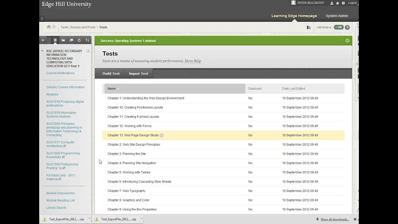
Task: Open the More Help link
Action: click(x=193, y=61)
